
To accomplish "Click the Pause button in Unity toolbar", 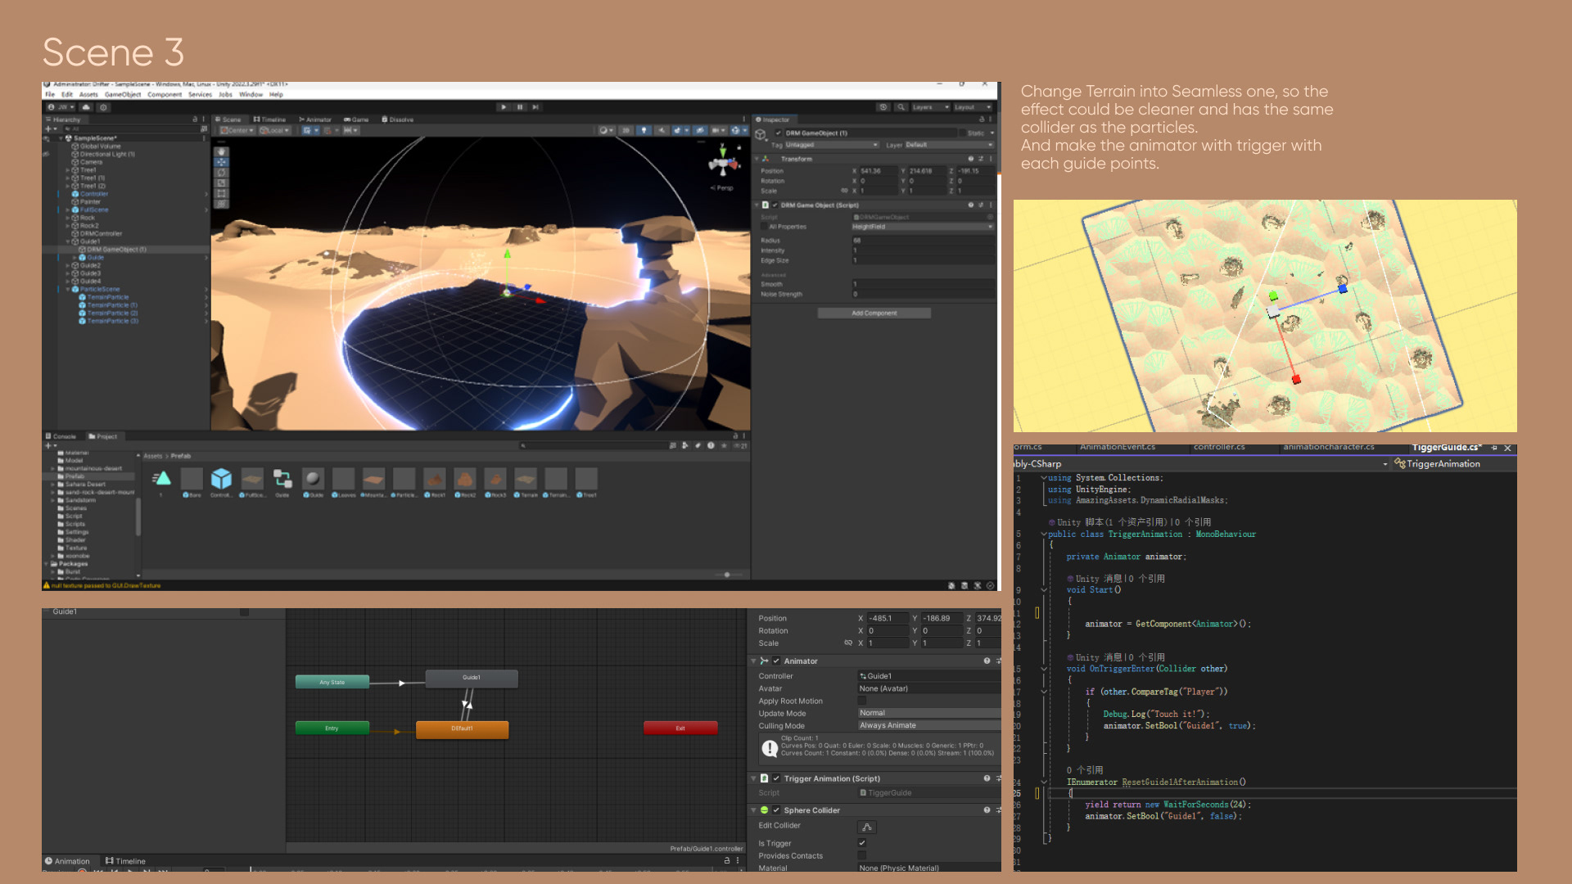I will [519, 107].
